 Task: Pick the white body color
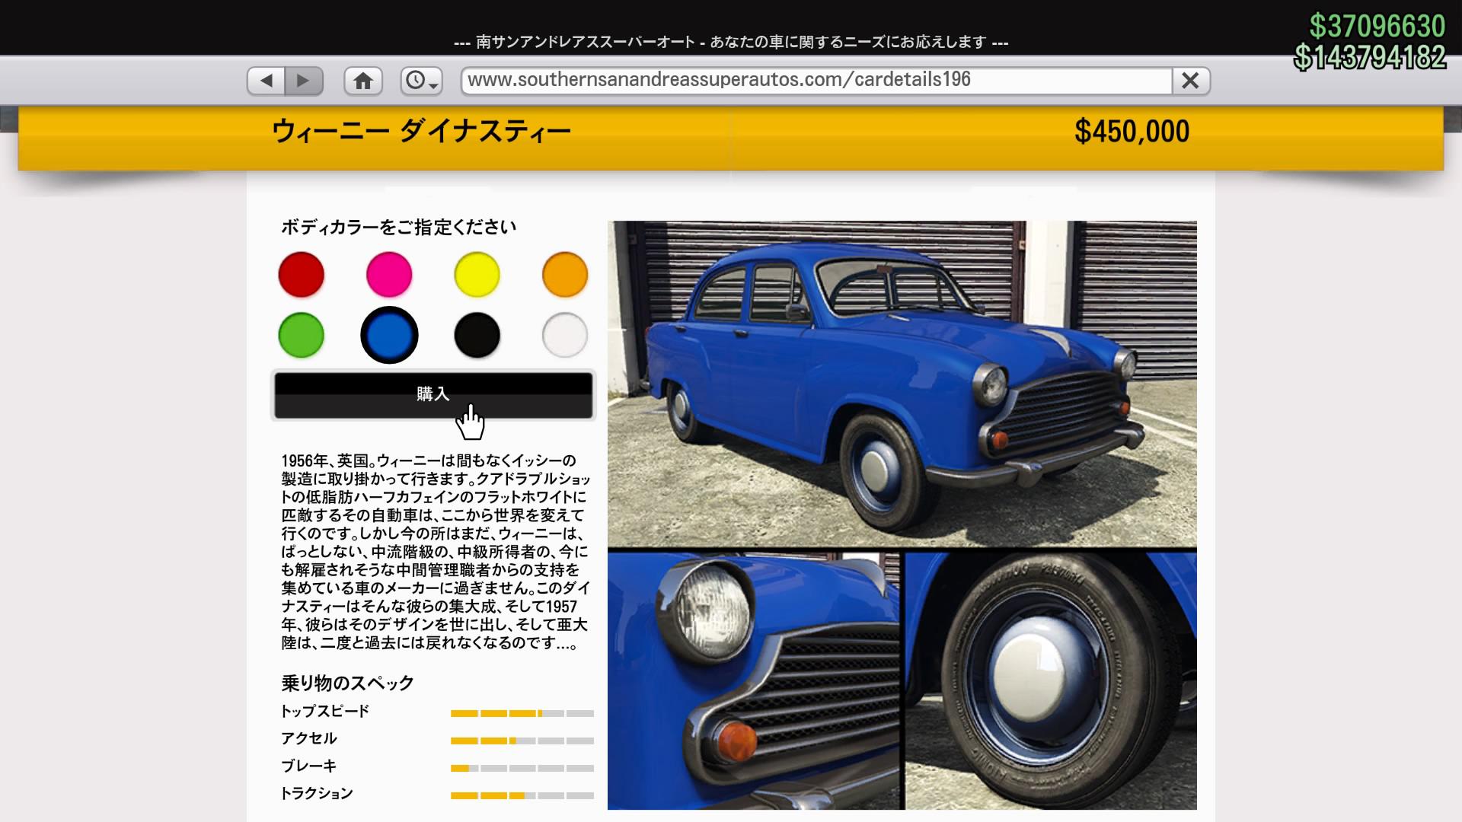565,335
